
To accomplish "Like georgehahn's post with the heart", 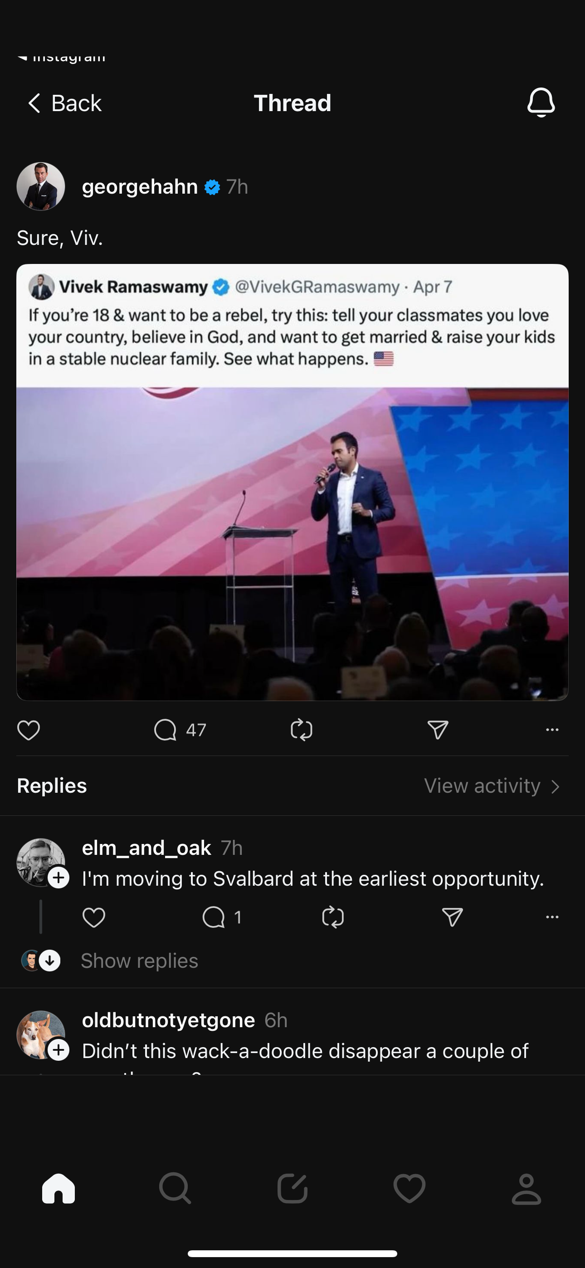I will [29, 730].
